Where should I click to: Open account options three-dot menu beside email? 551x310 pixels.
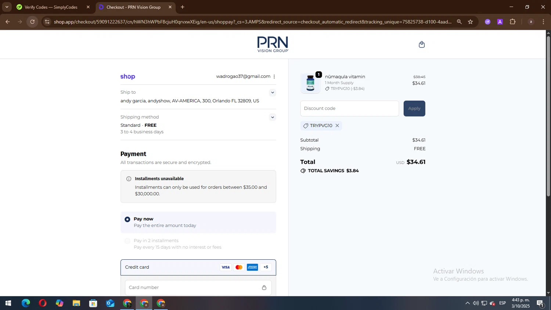tap(274, 76)
